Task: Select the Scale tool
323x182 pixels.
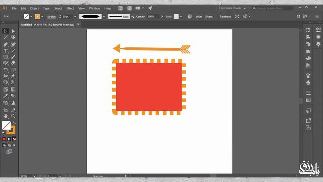Action: (13, 70)
